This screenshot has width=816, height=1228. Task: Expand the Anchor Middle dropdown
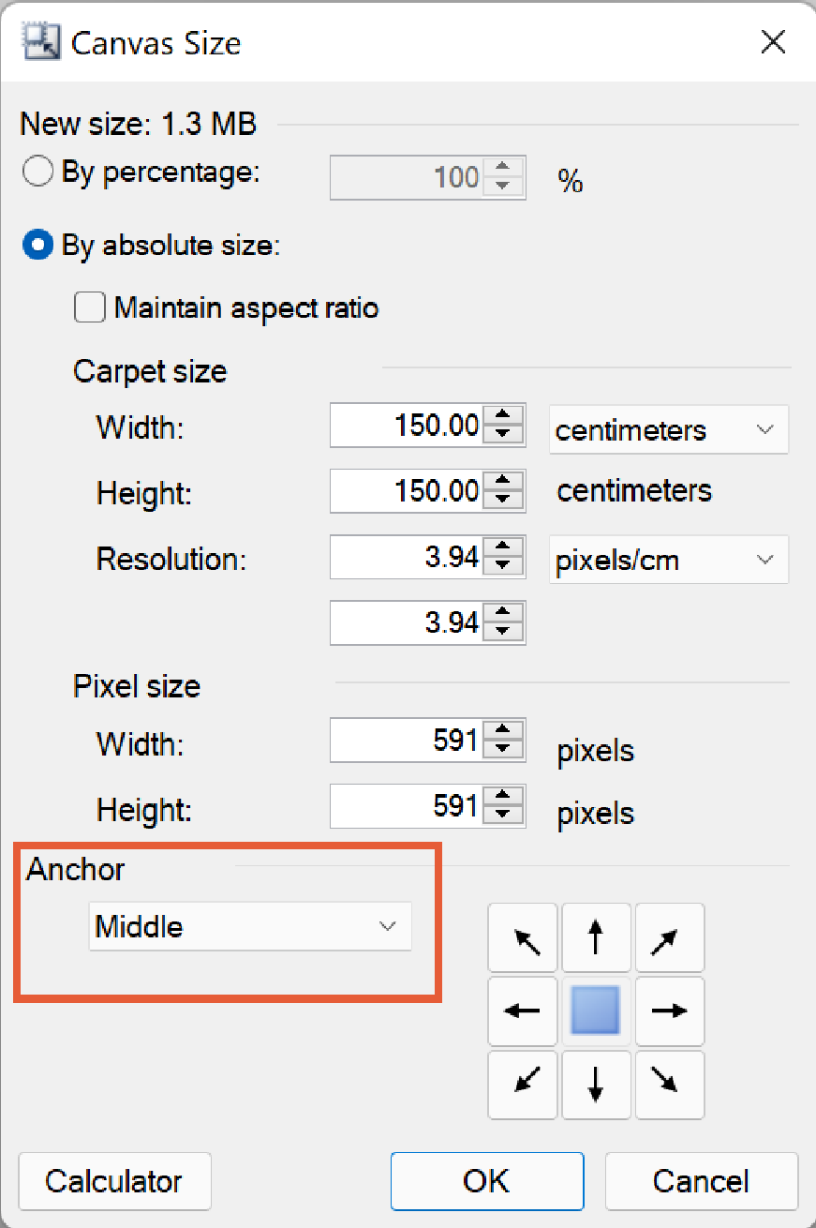250,927
